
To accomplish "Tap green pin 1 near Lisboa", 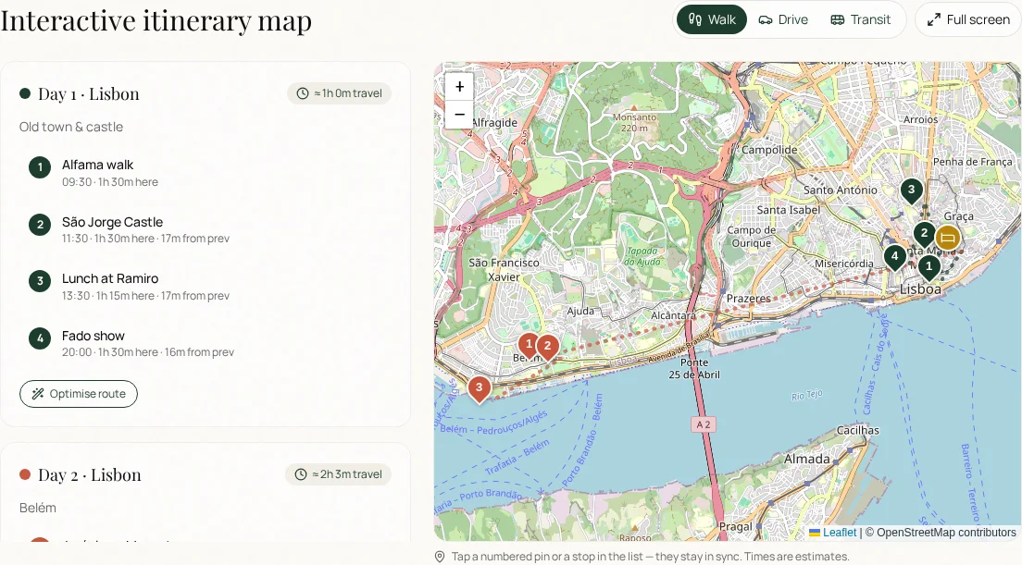I will (x=929, y=267).
